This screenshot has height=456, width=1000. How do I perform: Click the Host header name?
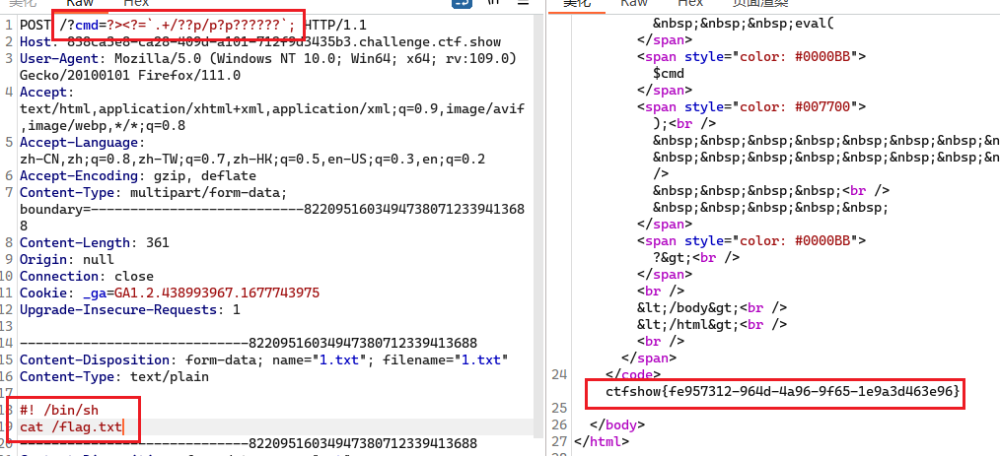click(x=36, y=42)
